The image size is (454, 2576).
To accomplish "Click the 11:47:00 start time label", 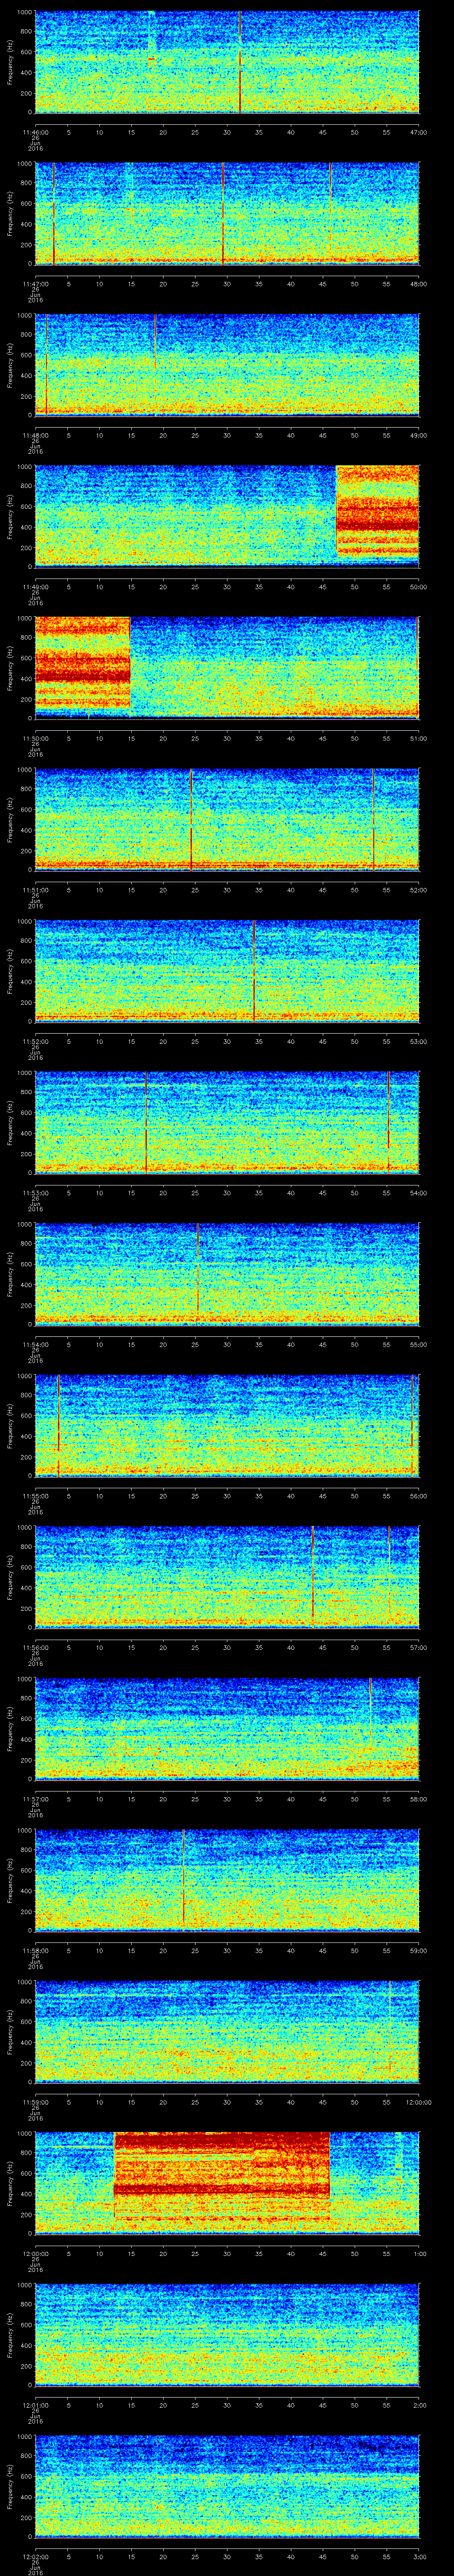I will click(x=35, y=284).
